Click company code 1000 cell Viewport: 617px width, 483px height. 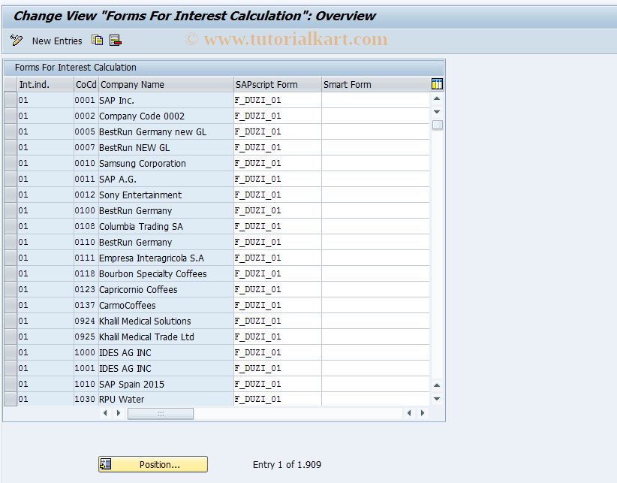click(86, 352)
